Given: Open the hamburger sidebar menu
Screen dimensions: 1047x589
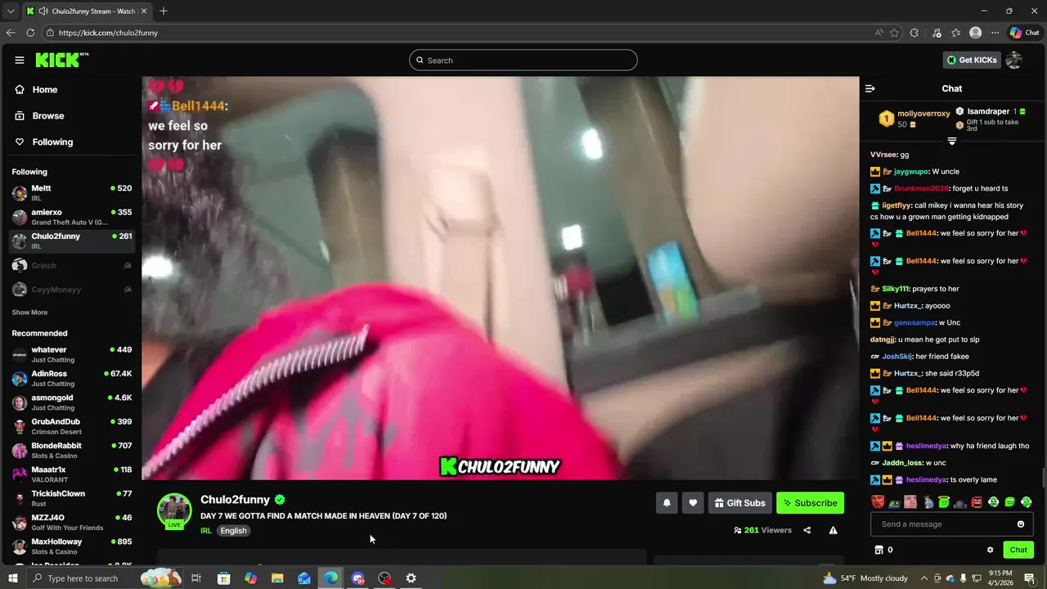Looking at the screenshot, I should pyautogui.click(x=19, y=60).
